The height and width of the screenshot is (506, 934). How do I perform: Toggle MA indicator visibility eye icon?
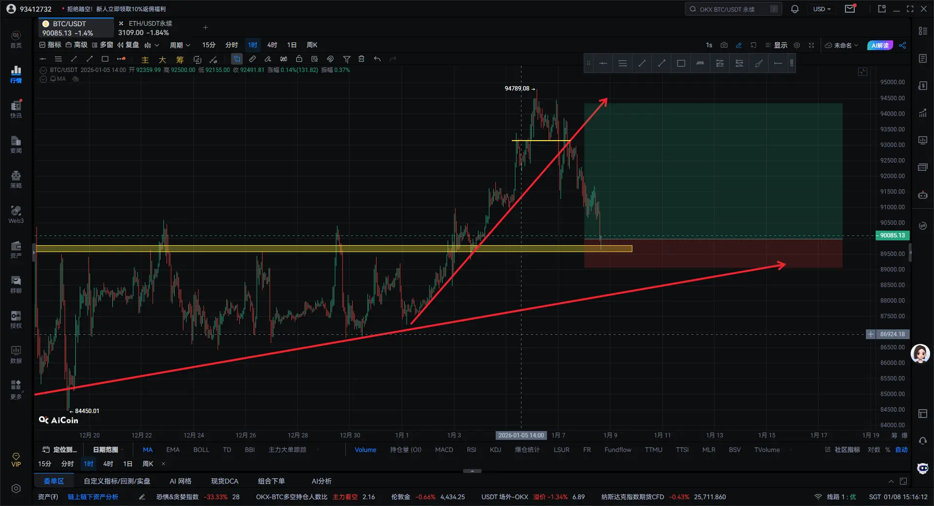tap(75, 79)
